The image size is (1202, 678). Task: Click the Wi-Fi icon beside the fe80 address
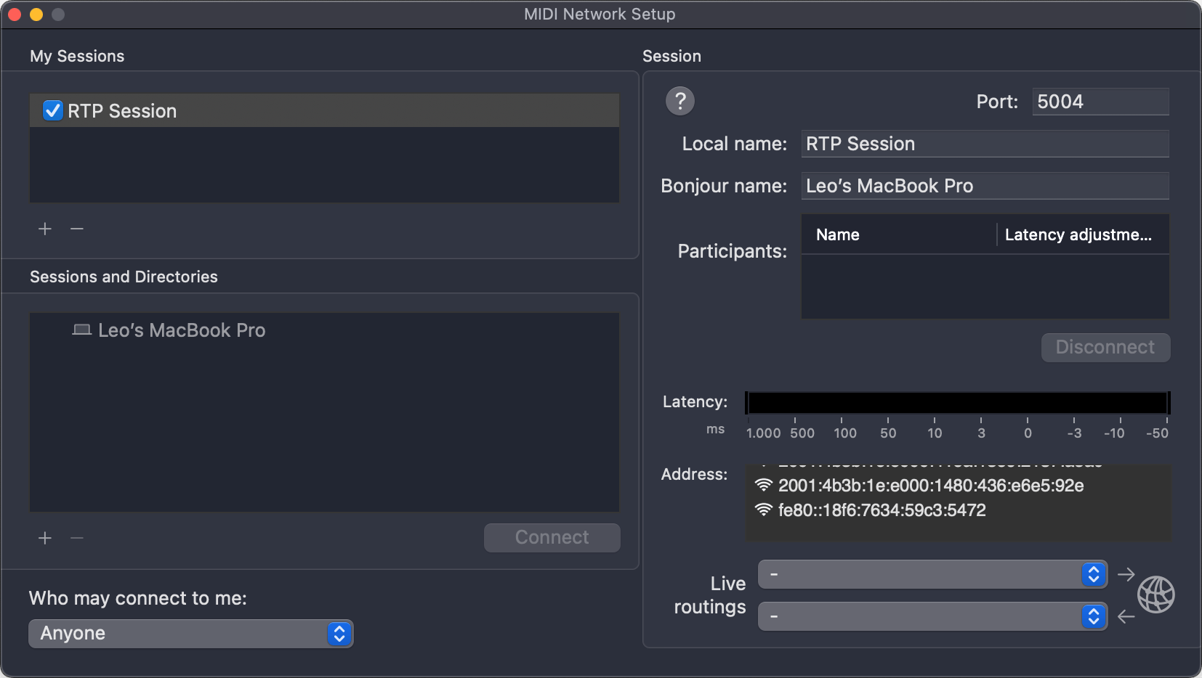click(x=763, y=510)
